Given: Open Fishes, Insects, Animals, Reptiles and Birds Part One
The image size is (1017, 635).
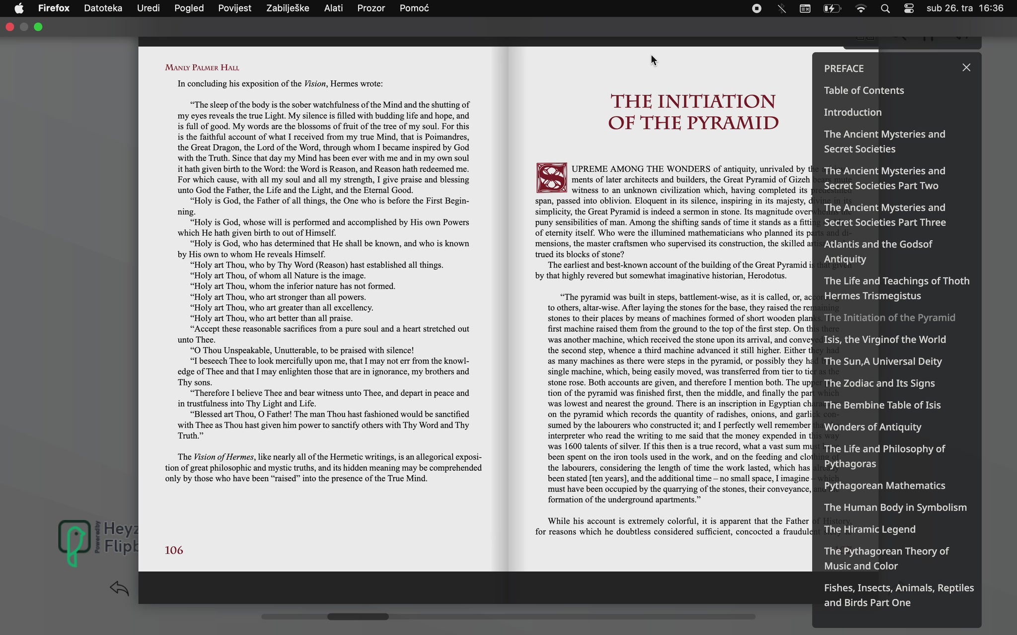Looking at the screenshot, I should click(x=899, y=595).
